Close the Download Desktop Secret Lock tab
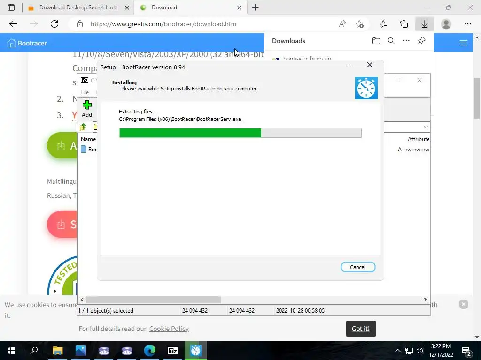This screenshot has width=481, height=360. [x=127, y=8]
